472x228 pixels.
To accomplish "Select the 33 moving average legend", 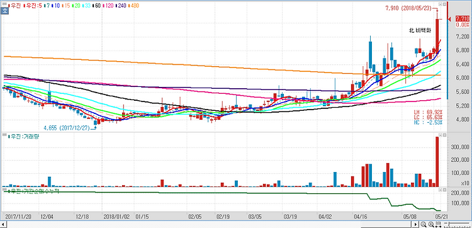I will point(87,6).
